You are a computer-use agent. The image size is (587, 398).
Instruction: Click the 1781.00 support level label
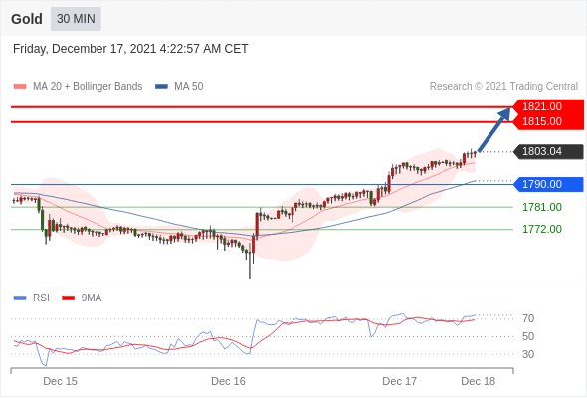pos(542,207)
